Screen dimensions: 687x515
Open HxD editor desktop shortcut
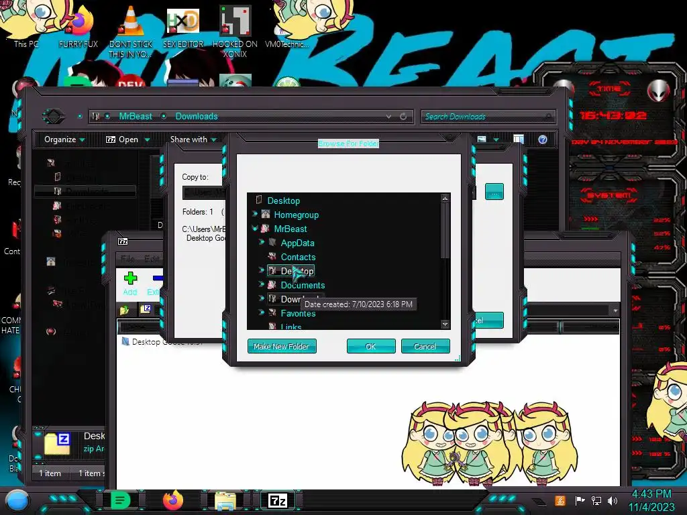[x=183, y=28]
